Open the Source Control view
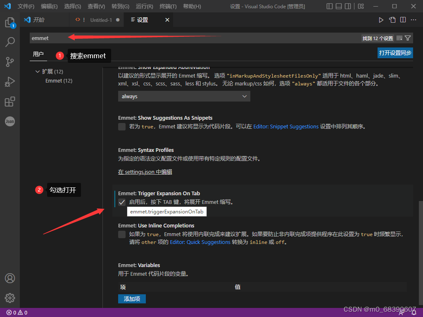423x317 pixels. click(x=10, y=62)
